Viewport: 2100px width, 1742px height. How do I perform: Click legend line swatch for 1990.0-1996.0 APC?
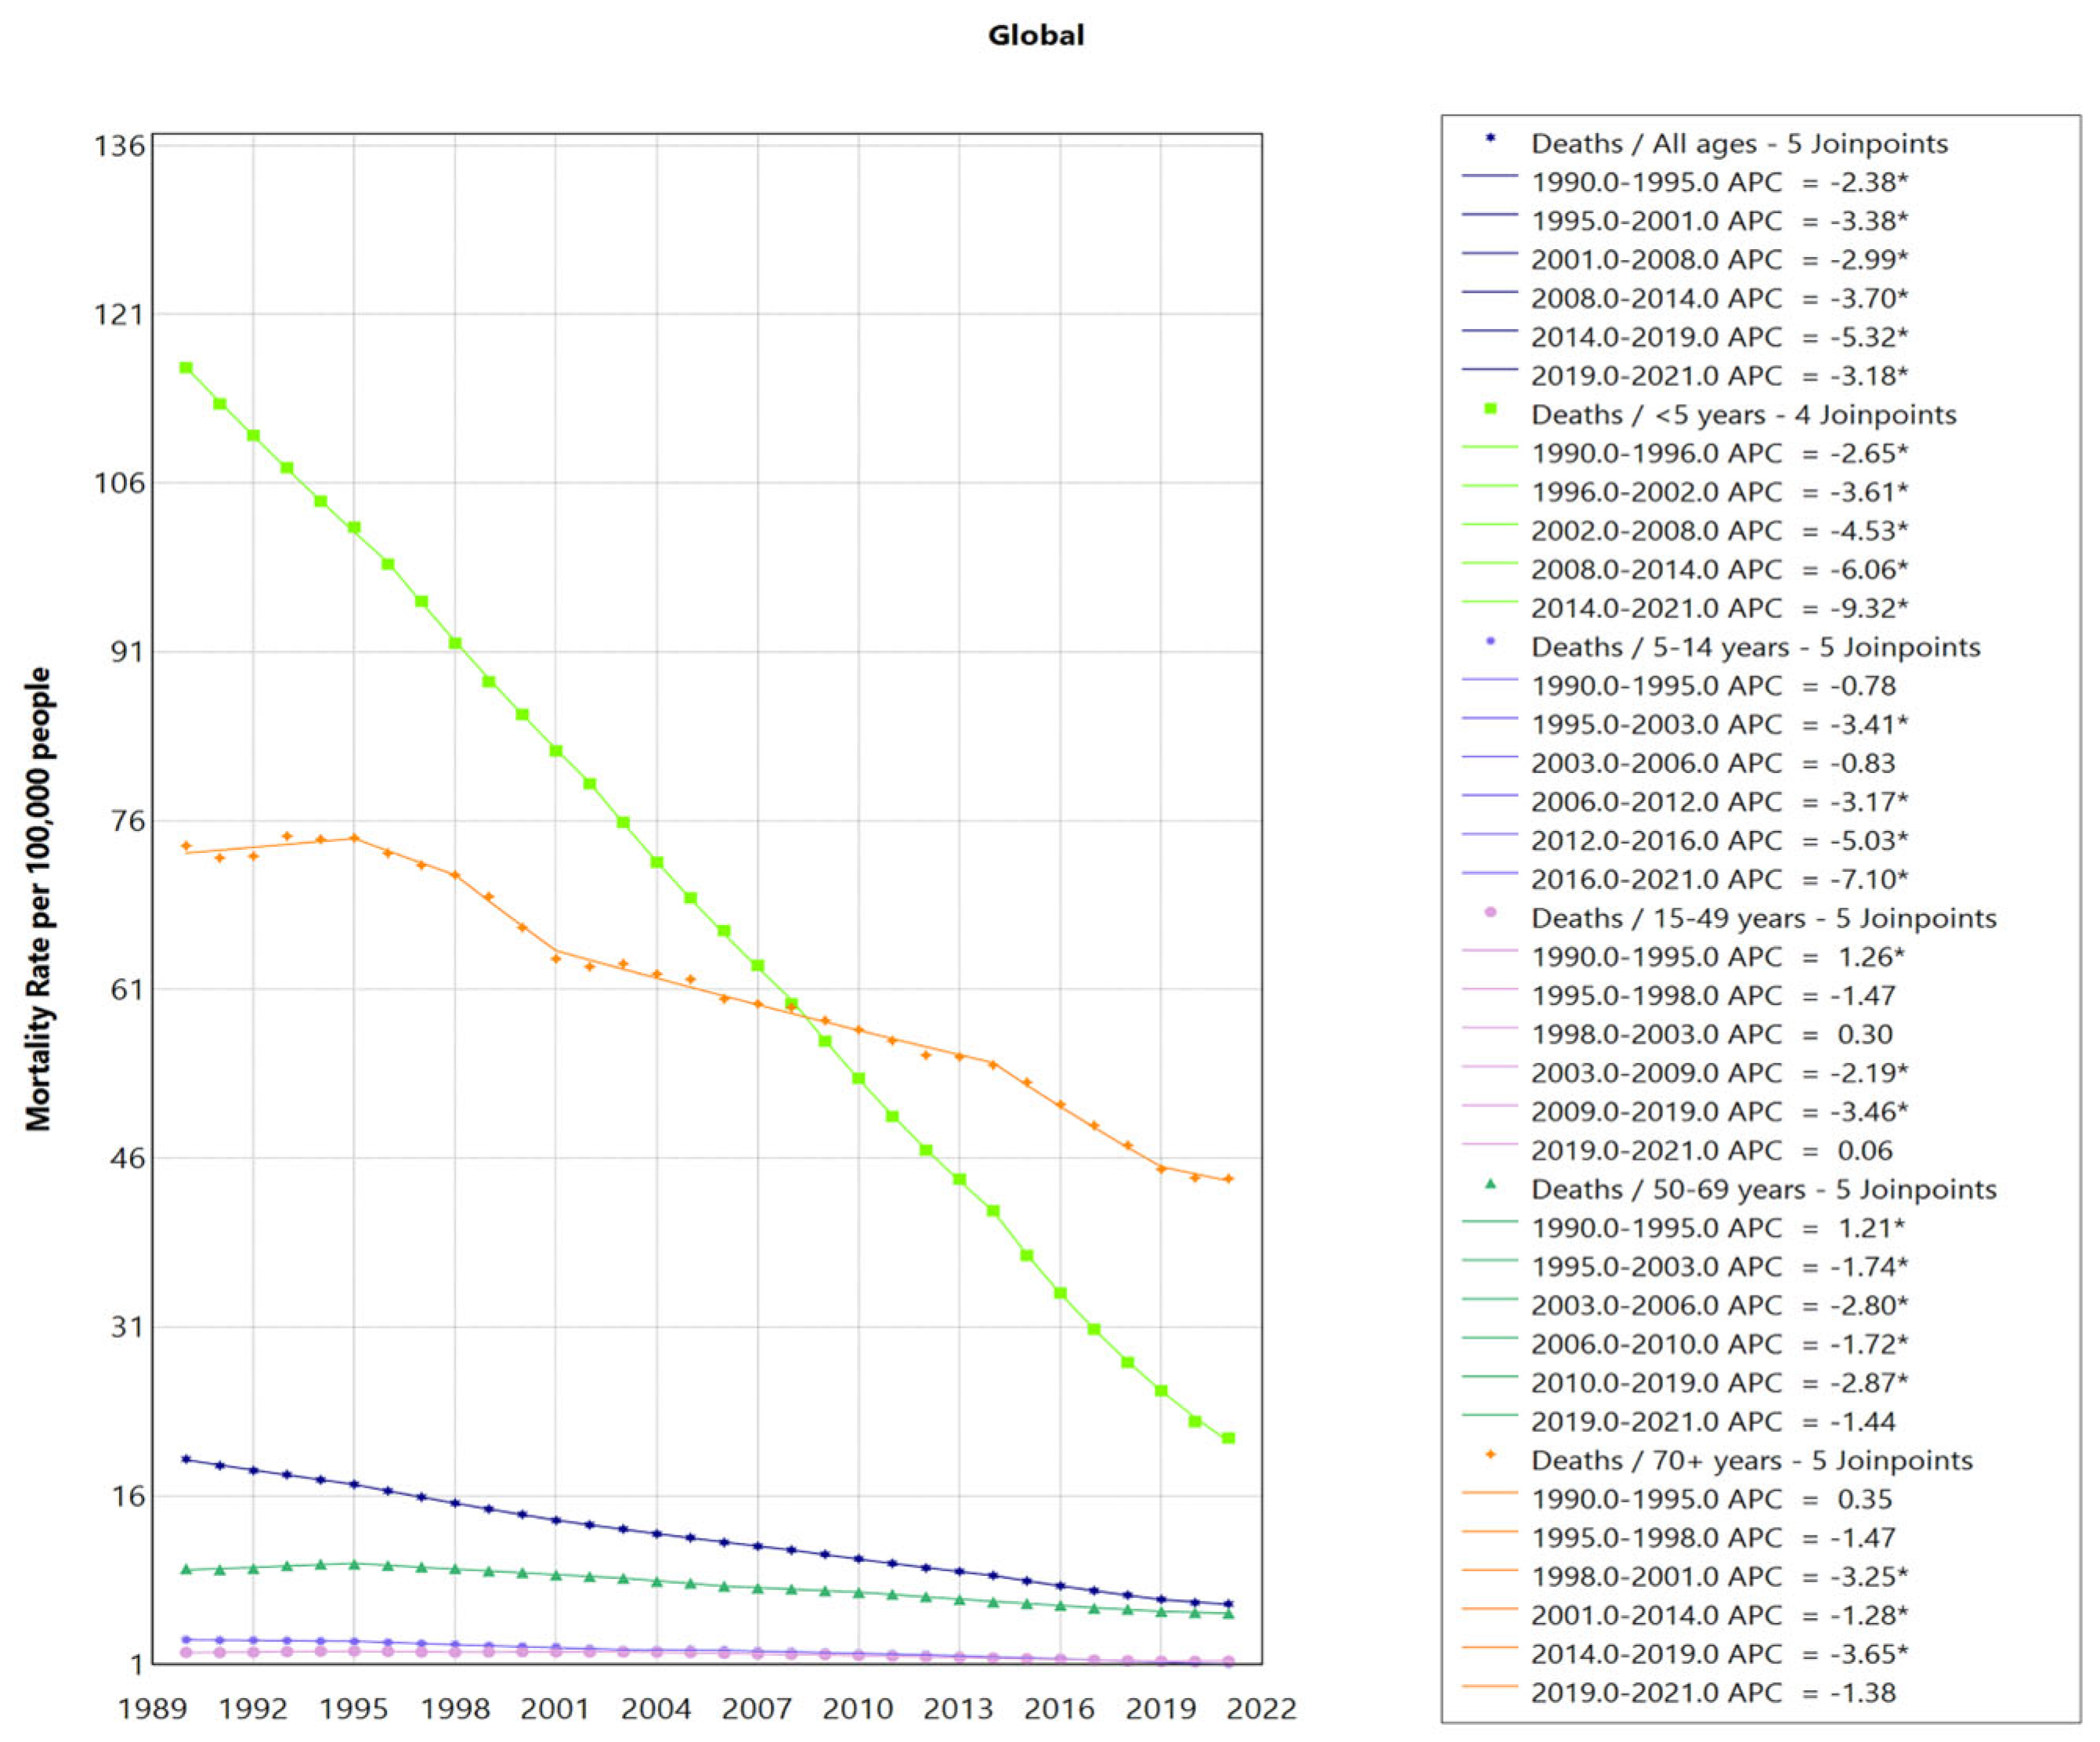pos(1489,447)
